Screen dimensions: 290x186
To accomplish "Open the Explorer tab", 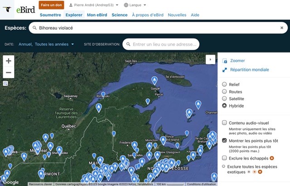I will 74,15.
